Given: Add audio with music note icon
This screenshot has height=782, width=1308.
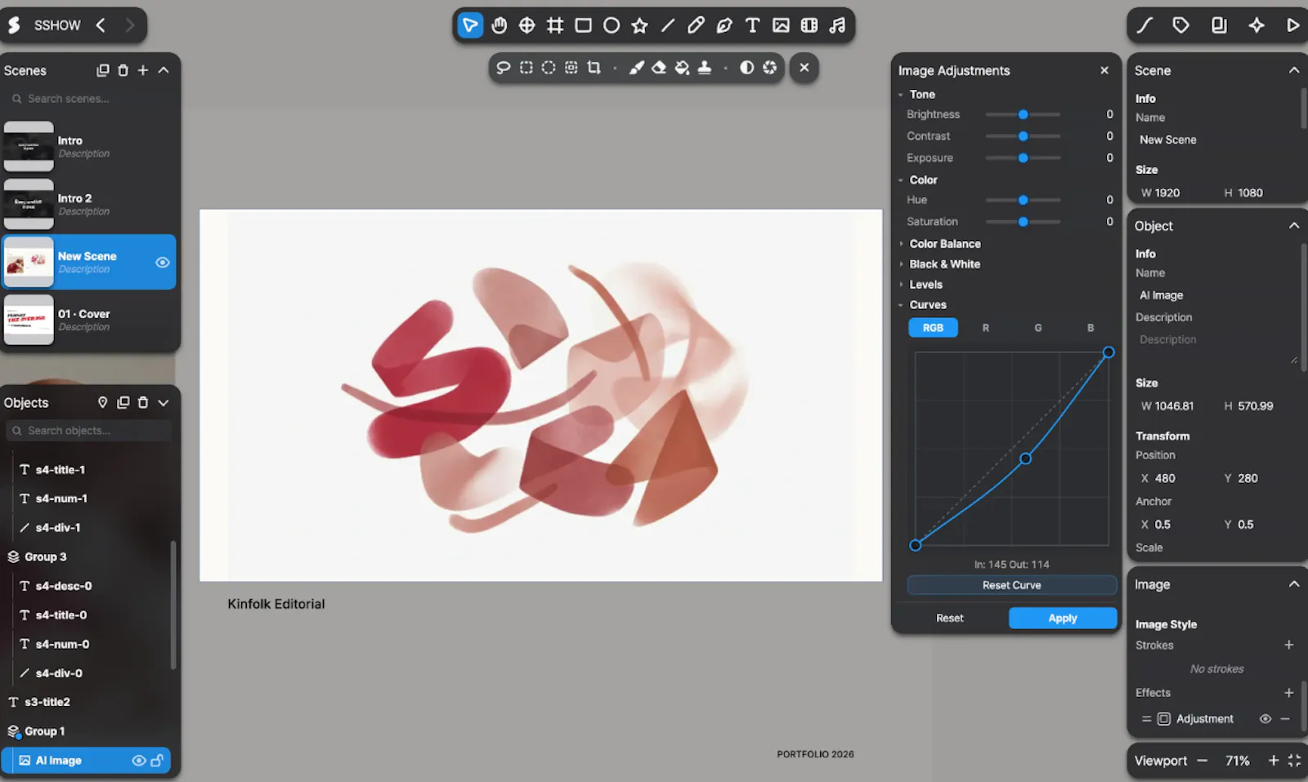Looking at the screenshot, I should point(837,25).
